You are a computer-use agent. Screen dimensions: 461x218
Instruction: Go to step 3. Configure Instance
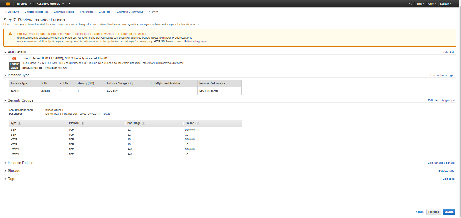click(x=64, y=12)
